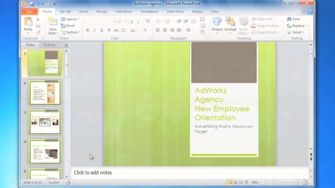Click the Paste clipboard icon
Image resolution: width=335 pixels, height=188 pixels.
pos(28,21)
